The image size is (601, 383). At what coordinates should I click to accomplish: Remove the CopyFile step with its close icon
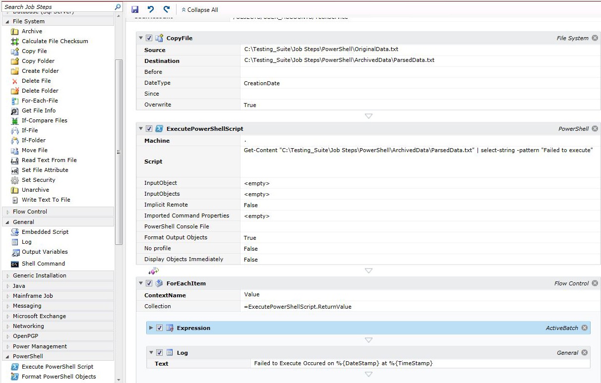click(x=595, y=38)
